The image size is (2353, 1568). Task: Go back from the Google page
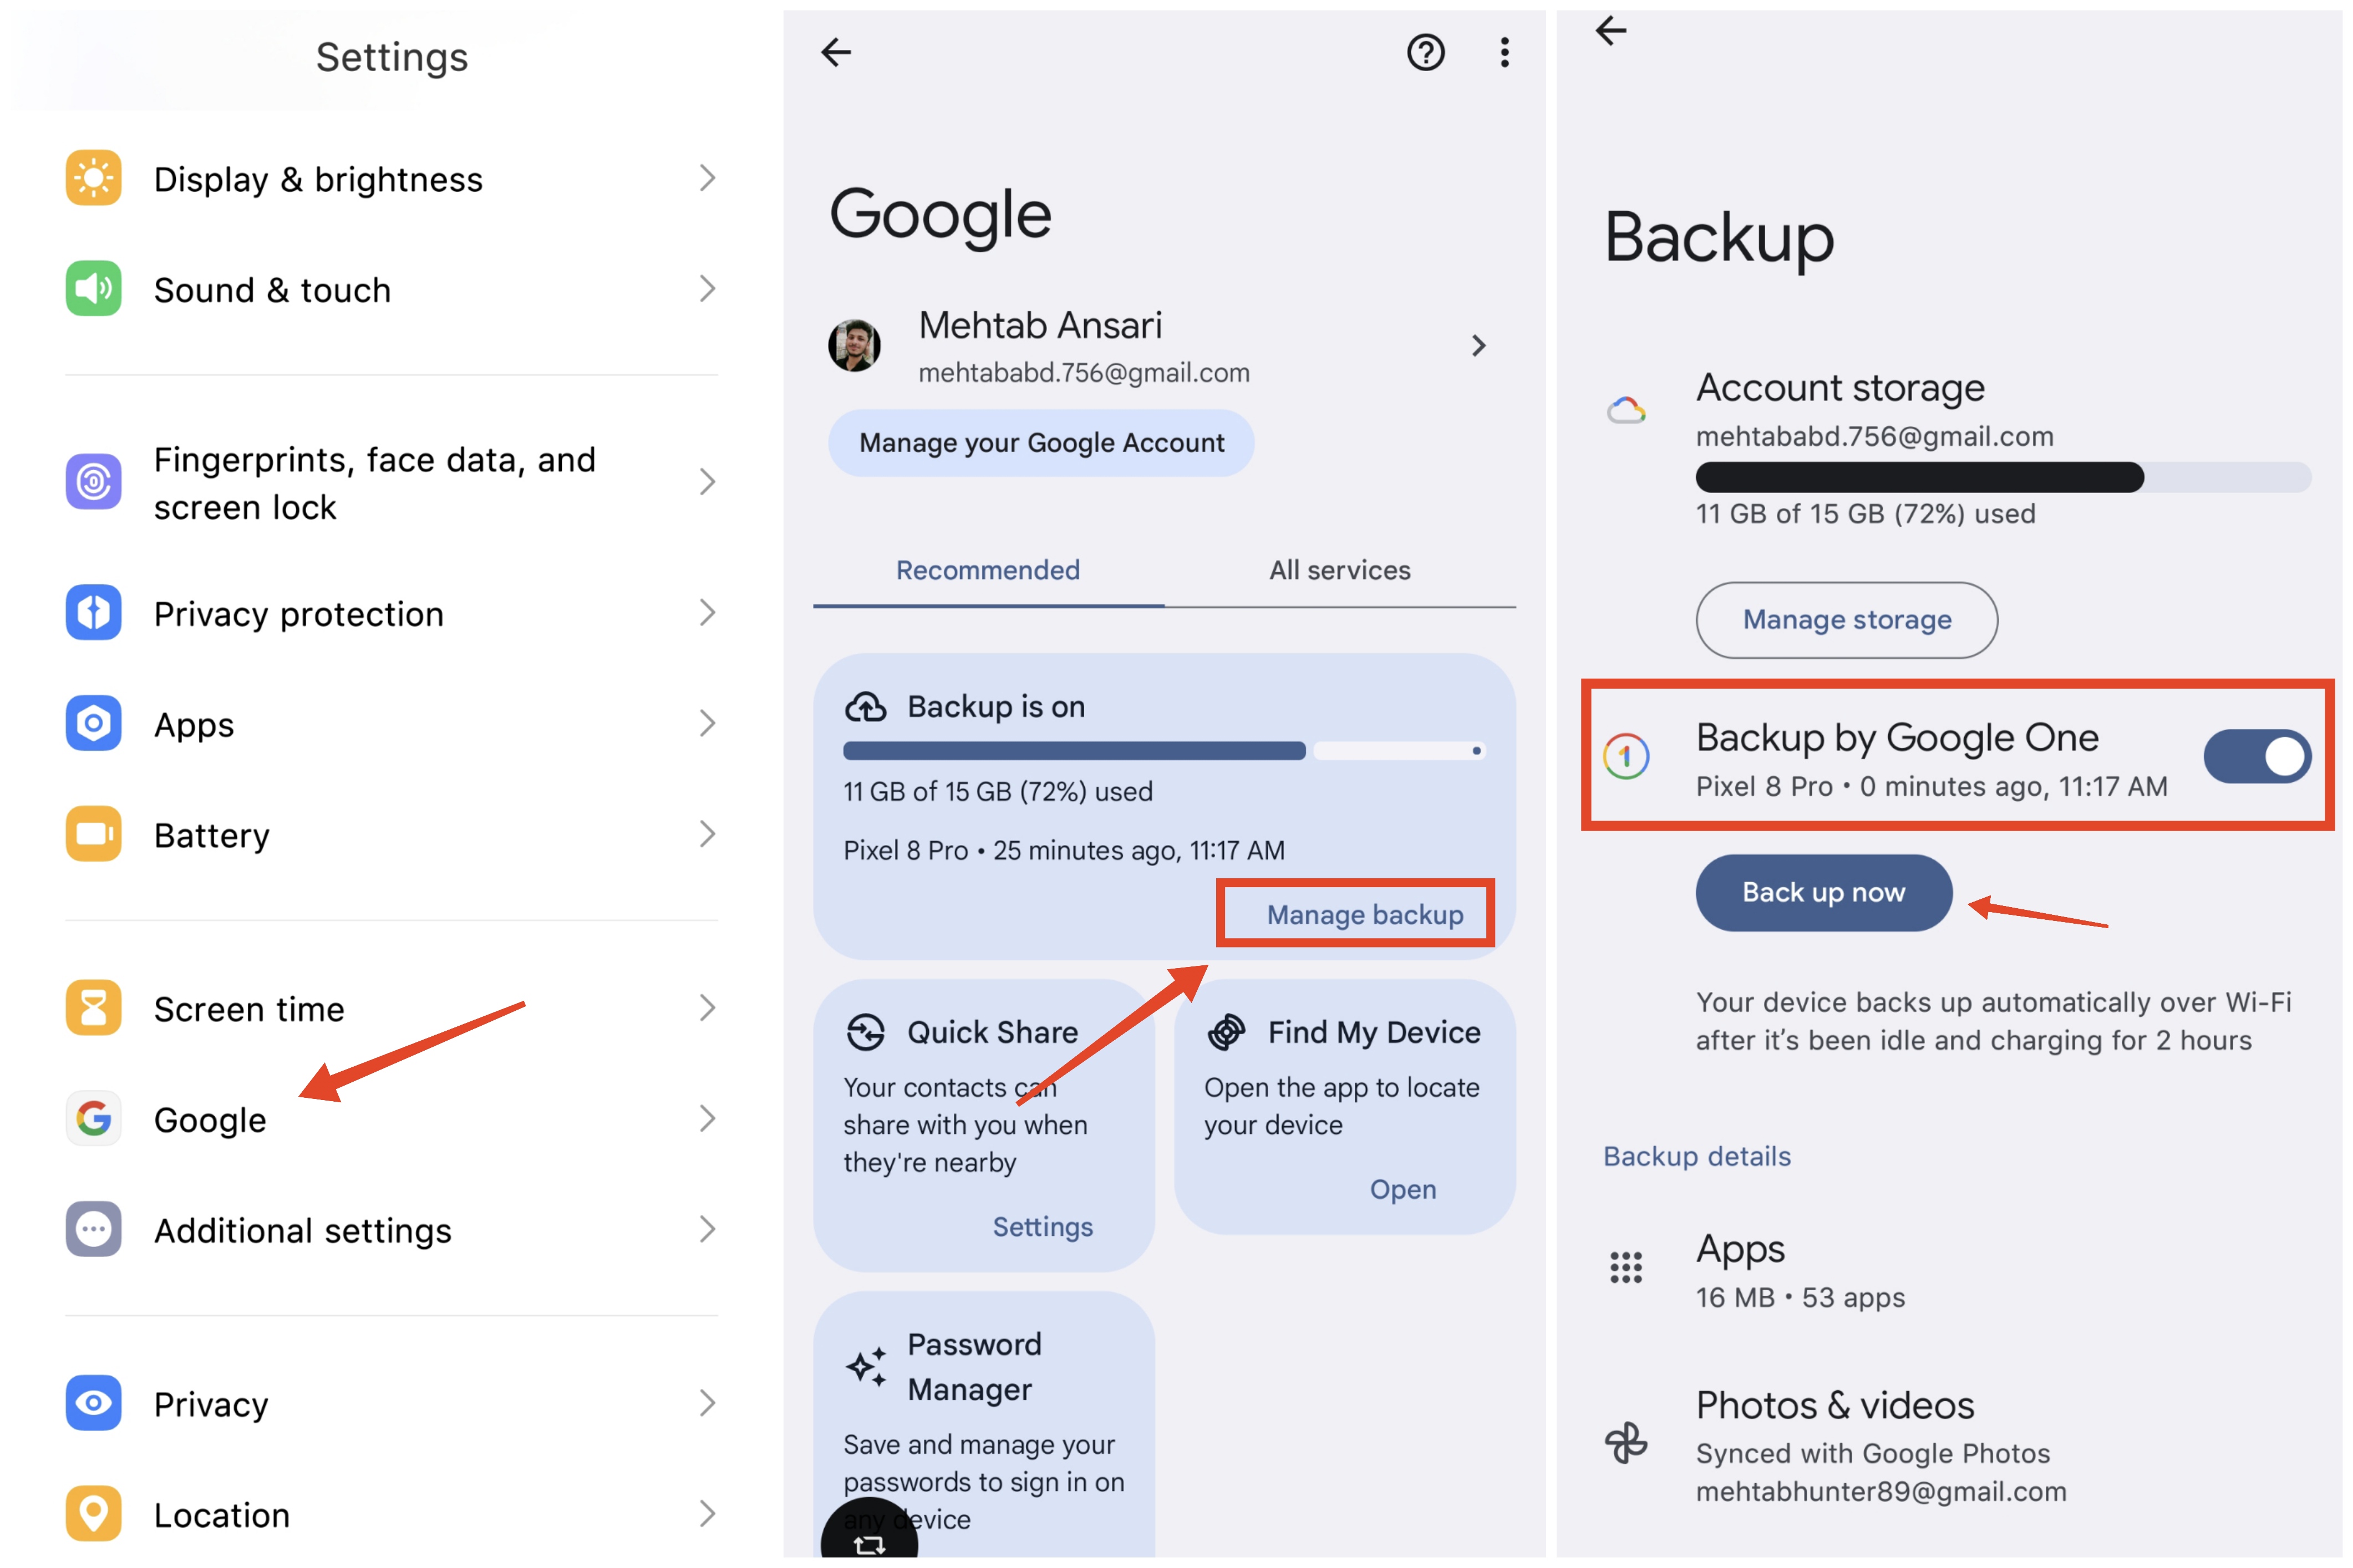836,52
